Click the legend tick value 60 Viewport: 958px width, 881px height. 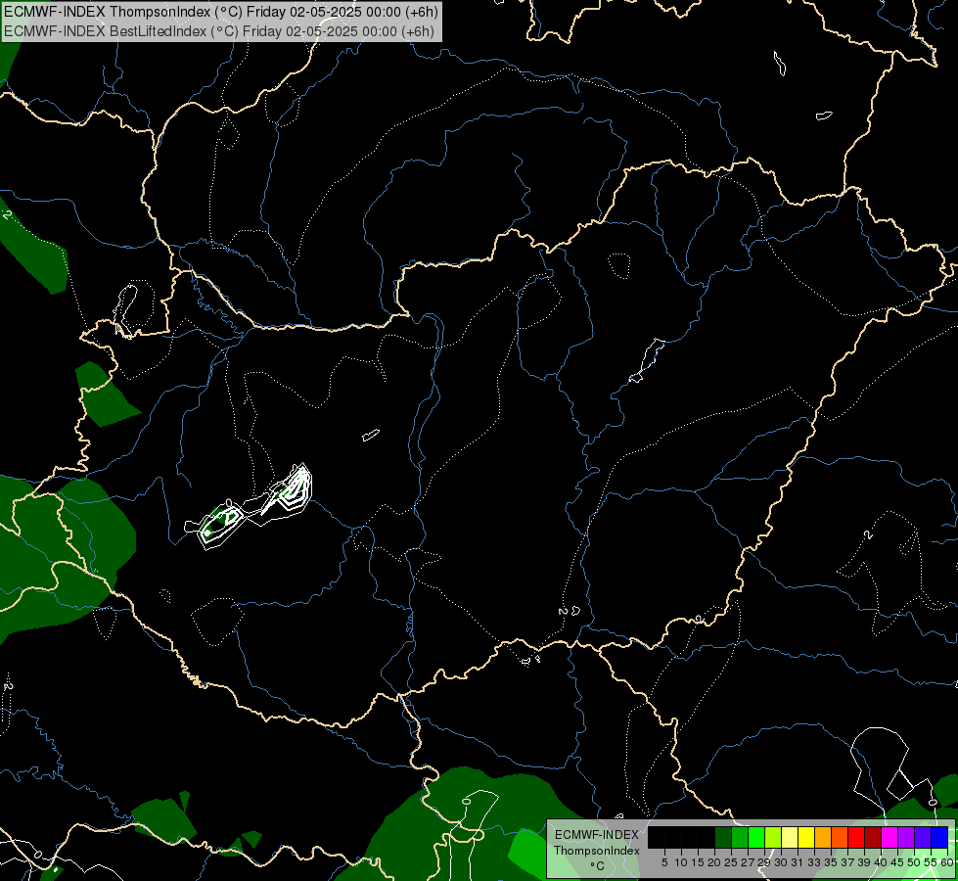946,862
